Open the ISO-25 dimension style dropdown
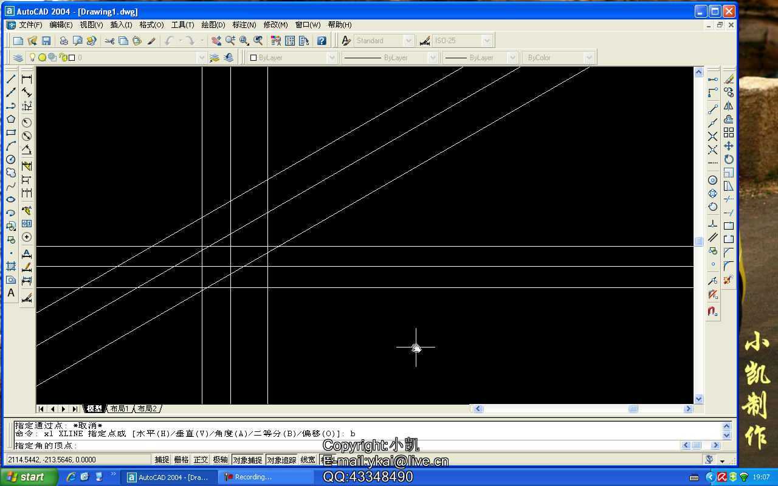778x486 pixels. click(x=486, y=41)
